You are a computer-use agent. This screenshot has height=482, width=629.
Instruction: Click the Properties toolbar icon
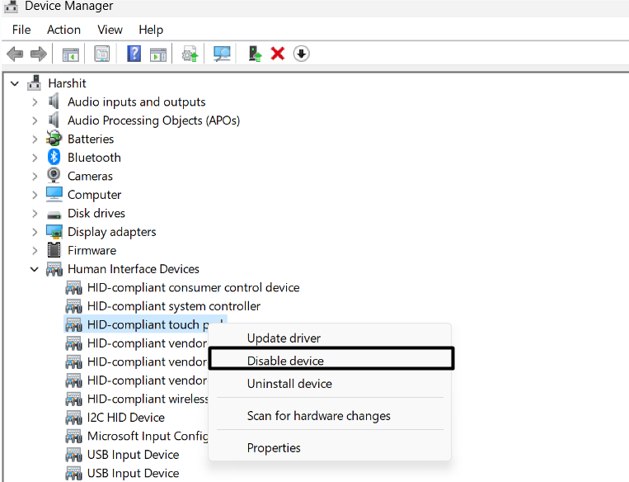point(102,54)
